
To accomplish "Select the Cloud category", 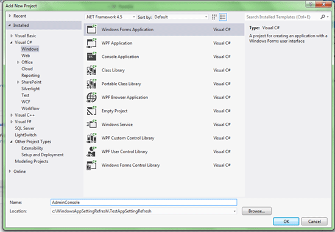I will click(x=27, y=69).
